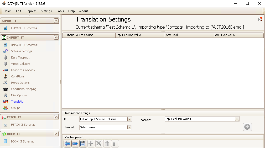265x148 pixels.
Task: Open the Settings menu
Action: pyautogui.click(x=46, y=11)
